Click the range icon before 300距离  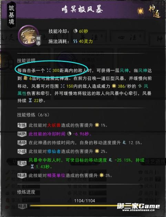click(x=49, y=70)
